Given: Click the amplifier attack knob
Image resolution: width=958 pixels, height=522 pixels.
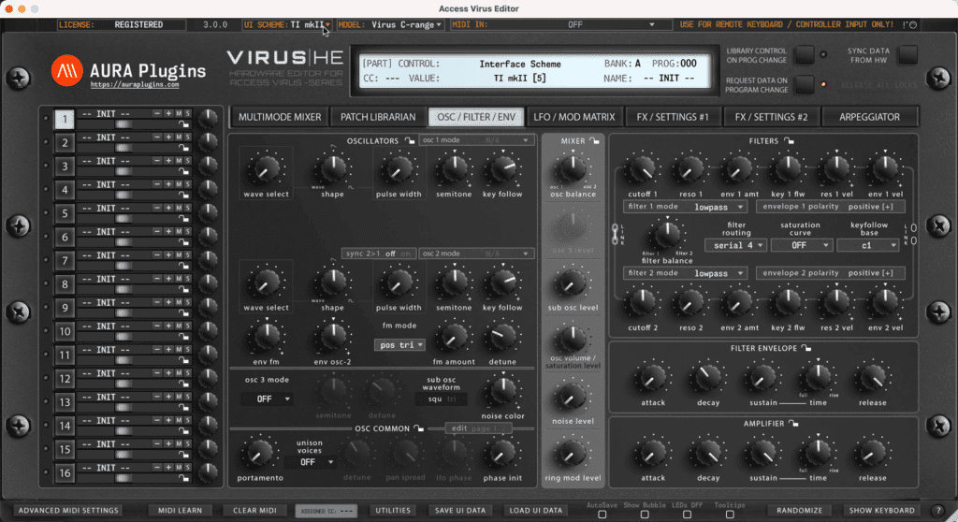Looking at the screenshot, I should [652, 454].
